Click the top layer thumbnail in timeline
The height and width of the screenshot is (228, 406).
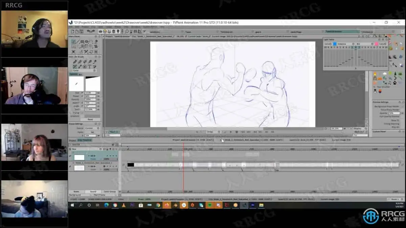click(79, 157)
